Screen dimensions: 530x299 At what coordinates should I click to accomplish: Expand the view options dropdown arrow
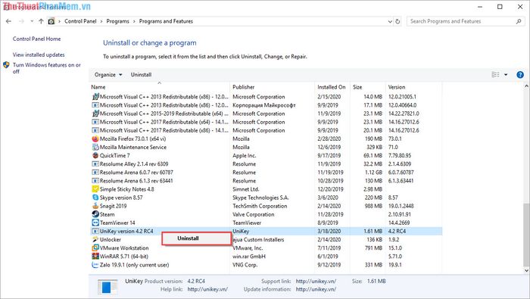(x=506, y=75)
